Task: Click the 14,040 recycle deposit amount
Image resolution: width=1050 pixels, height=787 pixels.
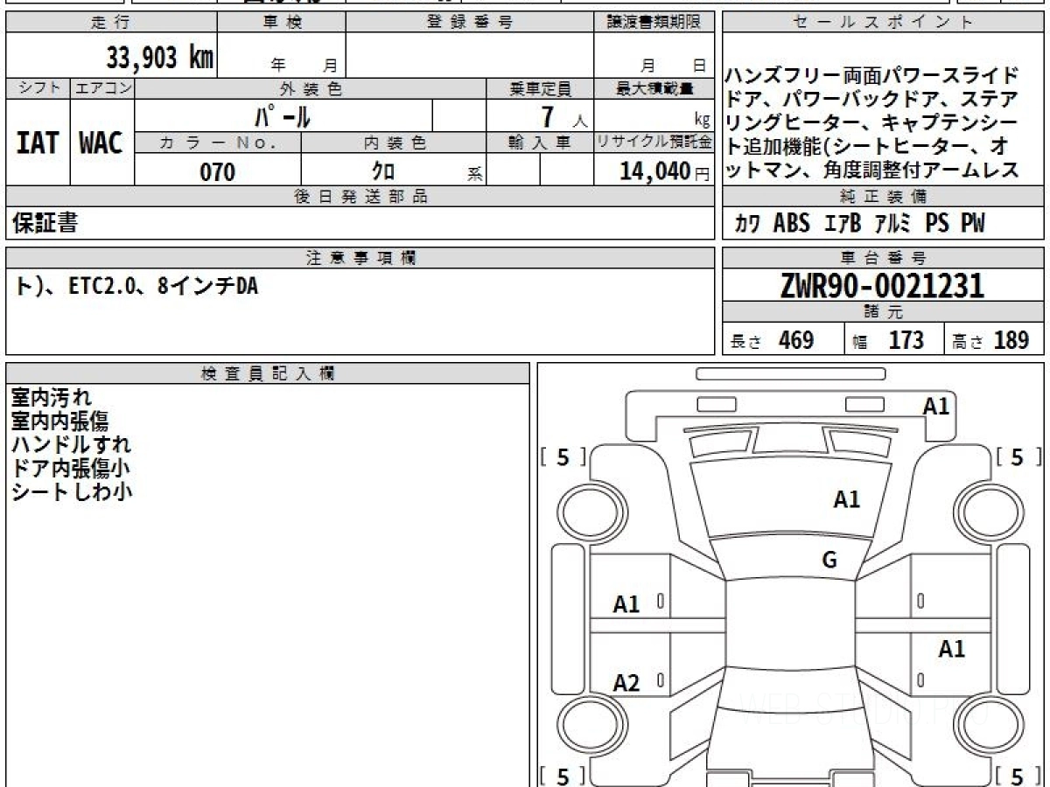Action: [654, 171]
